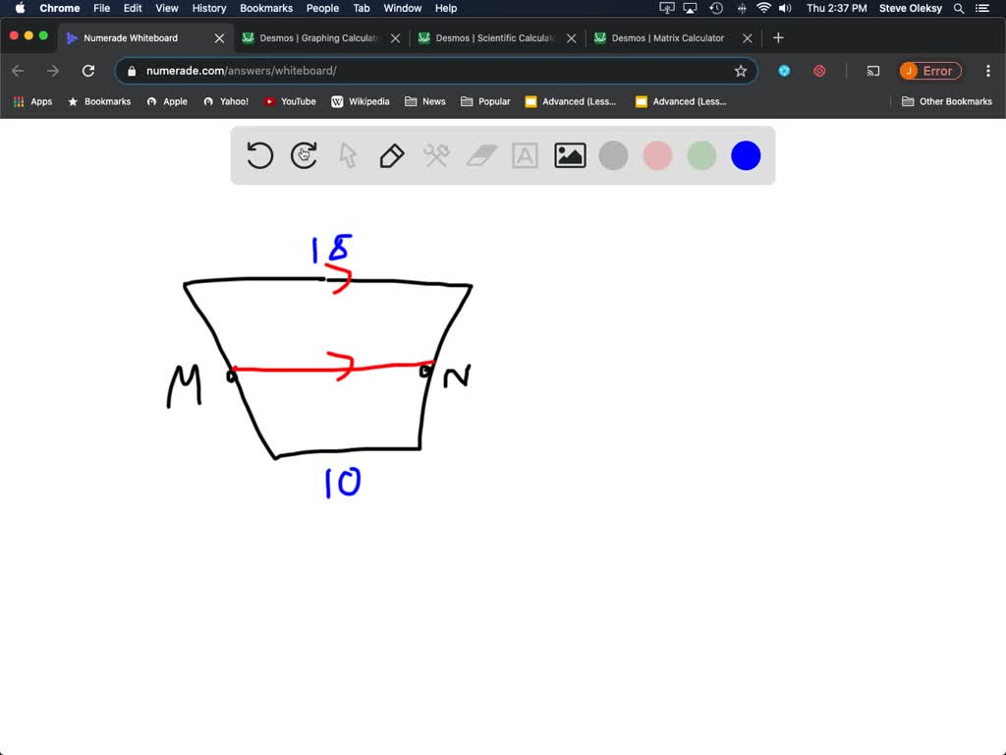Click the Insert Image icon

pyautogui.click(x=568, y=155)
